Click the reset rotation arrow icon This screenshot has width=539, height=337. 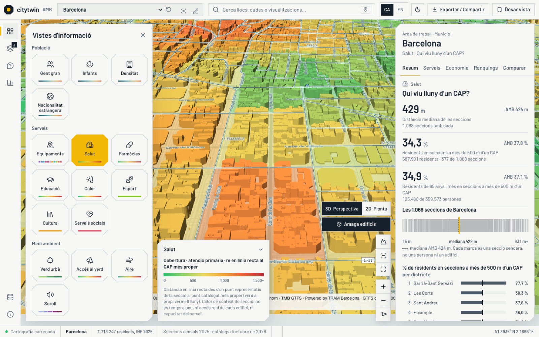[x=169, y=10]
